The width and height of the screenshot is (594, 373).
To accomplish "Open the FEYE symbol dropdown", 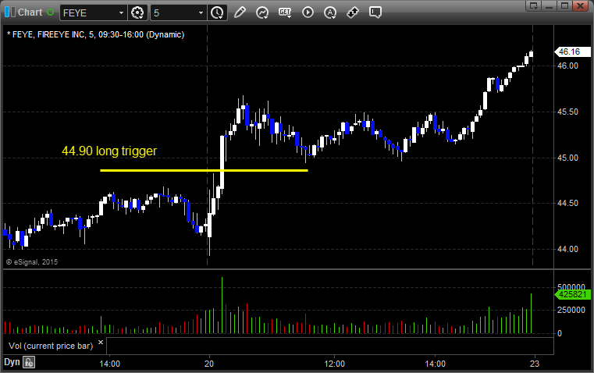I will pos(121,12).
